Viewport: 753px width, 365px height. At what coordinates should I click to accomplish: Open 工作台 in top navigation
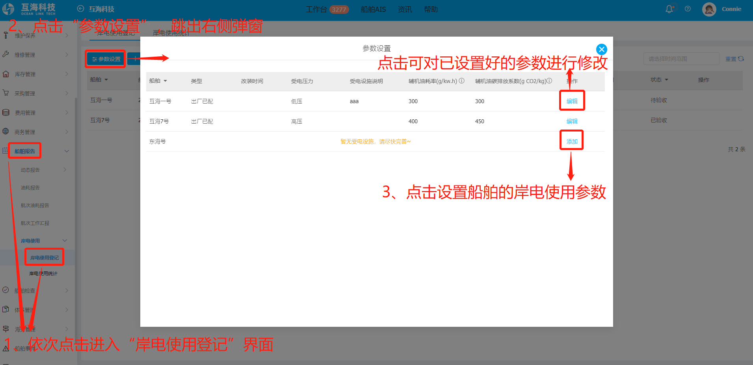tap(316, 9)
